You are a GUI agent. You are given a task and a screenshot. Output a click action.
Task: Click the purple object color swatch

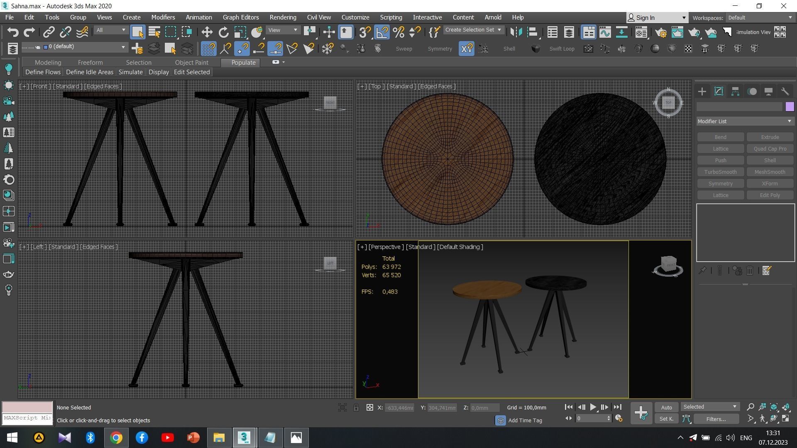(790, 107)
